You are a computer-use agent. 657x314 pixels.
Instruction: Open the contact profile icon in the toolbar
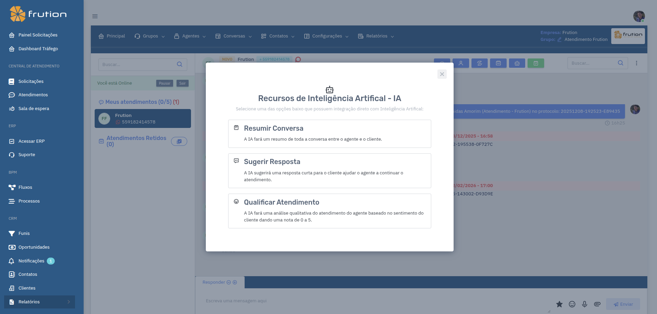click(x=461, y=63)
